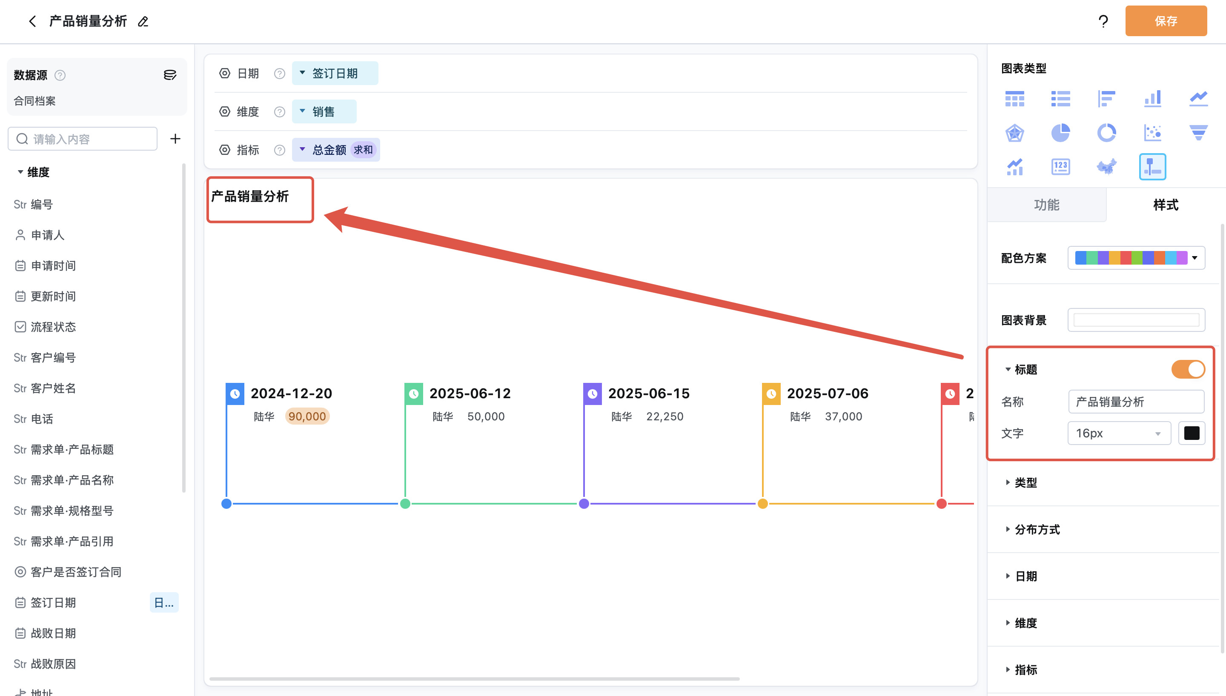Click the pencil icon to rename the chart
The height and width of the screenshot is (696, 1226).
(143, 22)
